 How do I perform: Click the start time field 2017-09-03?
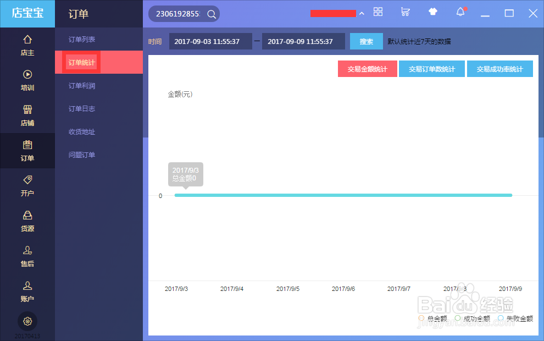tap(210, 41)
